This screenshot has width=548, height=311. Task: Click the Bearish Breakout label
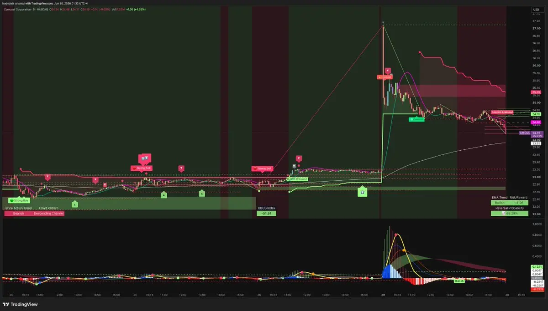pos(502,112)
